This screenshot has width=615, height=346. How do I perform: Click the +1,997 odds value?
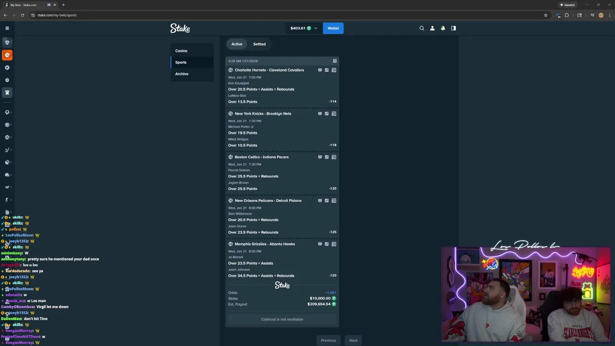point(331,293)
